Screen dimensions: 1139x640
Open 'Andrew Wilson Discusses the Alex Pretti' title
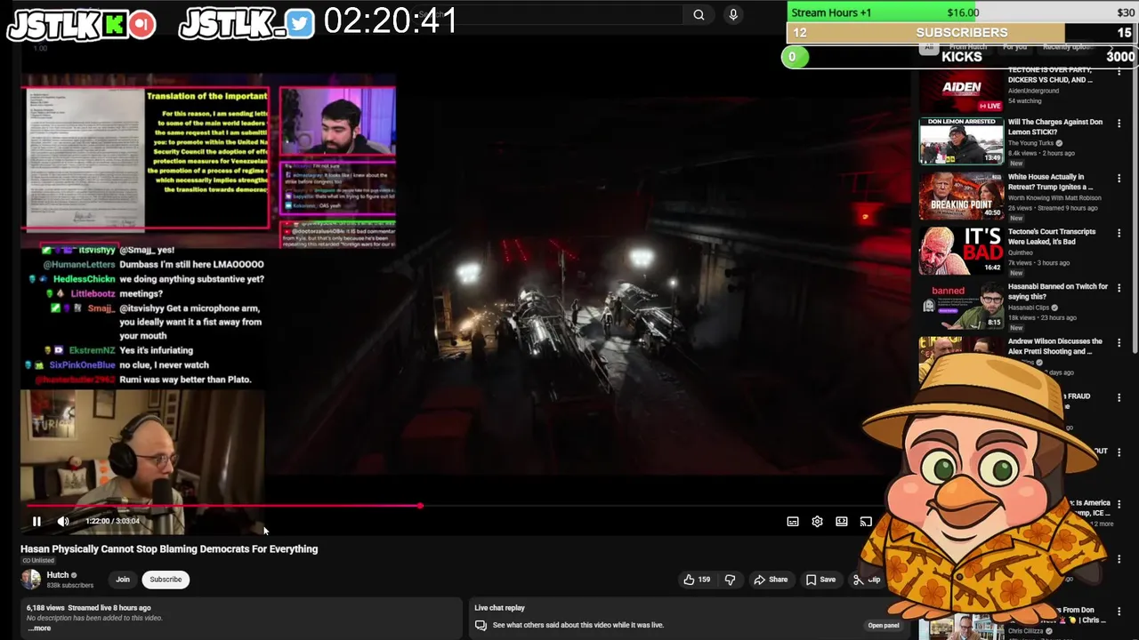(1054, 346)
